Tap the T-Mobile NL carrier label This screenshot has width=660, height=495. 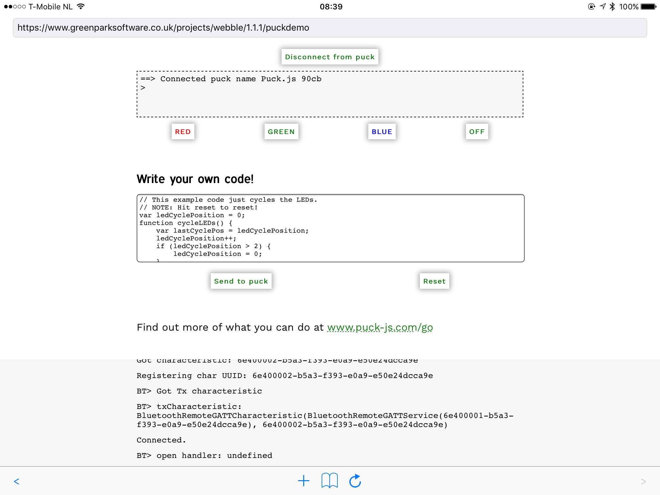coord(51,7)
